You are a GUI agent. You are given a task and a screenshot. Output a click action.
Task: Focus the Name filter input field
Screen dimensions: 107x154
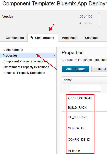85,88
